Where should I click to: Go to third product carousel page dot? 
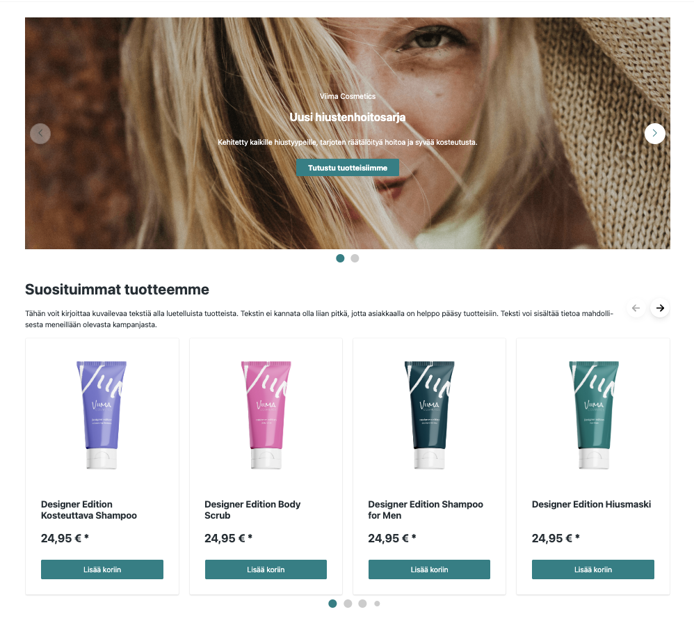point(362,604)
